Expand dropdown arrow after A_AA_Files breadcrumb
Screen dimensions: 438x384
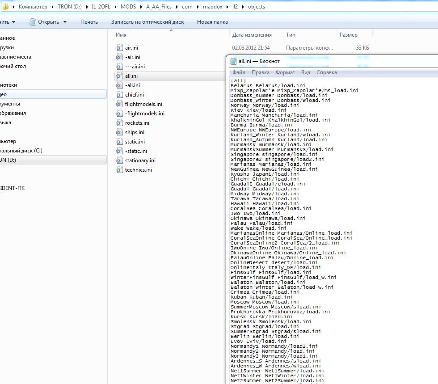177,7
